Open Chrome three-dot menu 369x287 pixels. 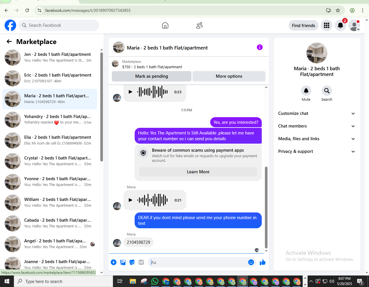[363, 10]
